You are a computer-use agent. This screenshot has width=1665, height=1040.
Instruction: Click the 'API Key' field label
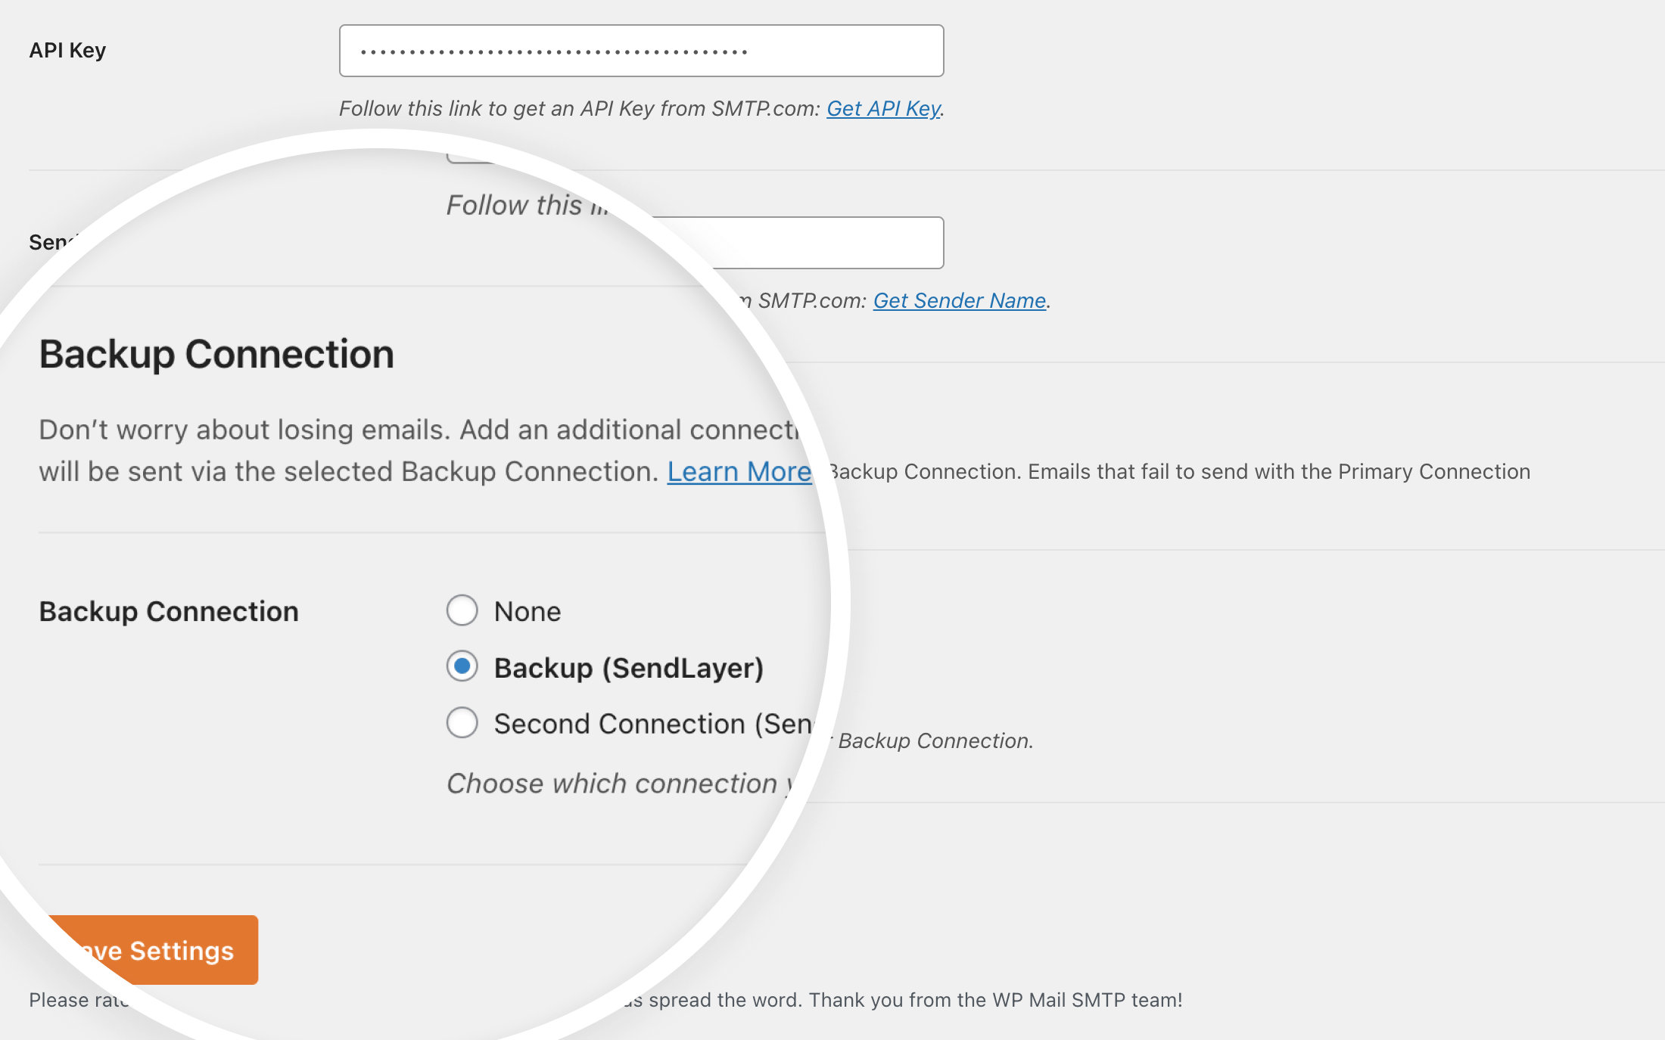coord(67,51)
